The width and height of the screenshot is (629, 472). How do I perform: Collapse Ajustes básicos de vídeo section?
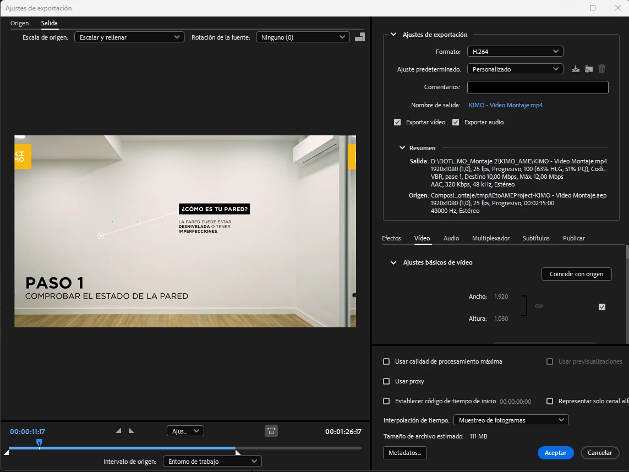pyautogui.click(x=393, y=262)
